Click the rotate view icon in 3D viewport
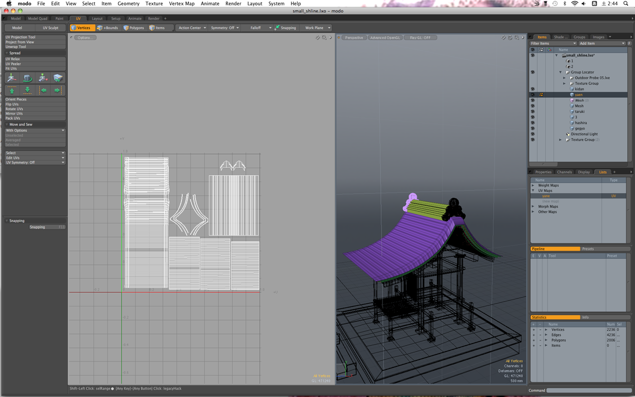The height and width of the screenshot is (397, 635). [510, 38]
